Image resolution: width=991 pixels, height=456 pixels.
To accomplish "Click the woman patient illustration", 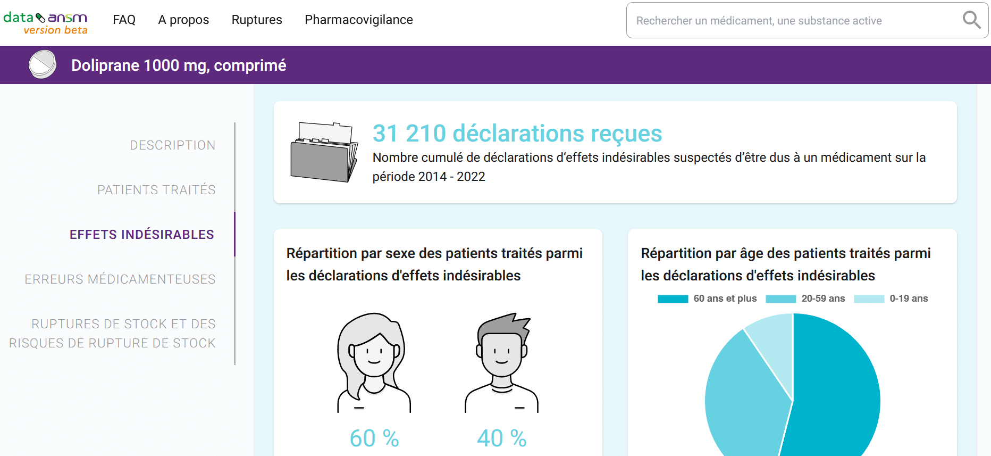I will point(374,363).
